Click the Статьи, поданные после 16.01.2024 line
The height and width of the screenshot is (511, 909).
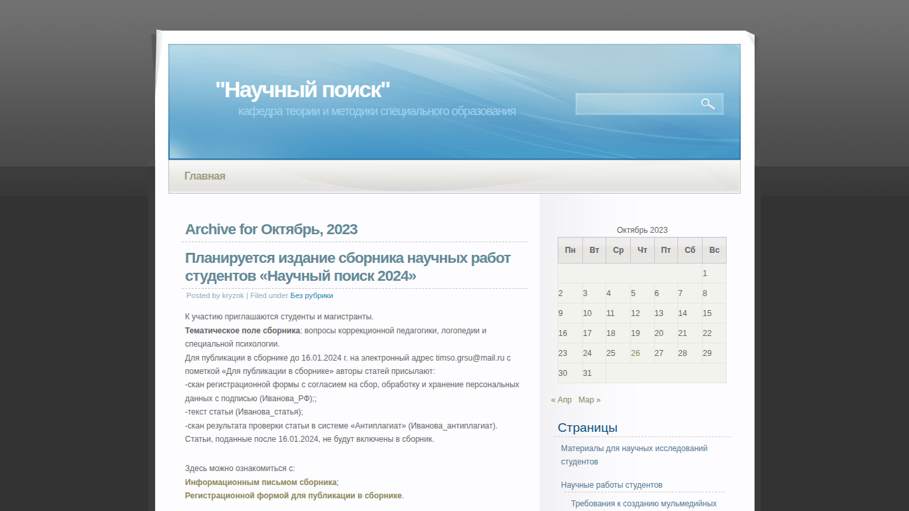[309, 439]
